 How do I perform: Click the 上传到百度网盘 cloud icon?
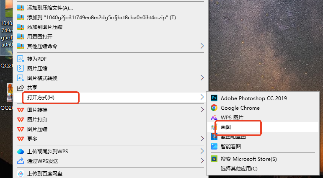tap(20, 173)
